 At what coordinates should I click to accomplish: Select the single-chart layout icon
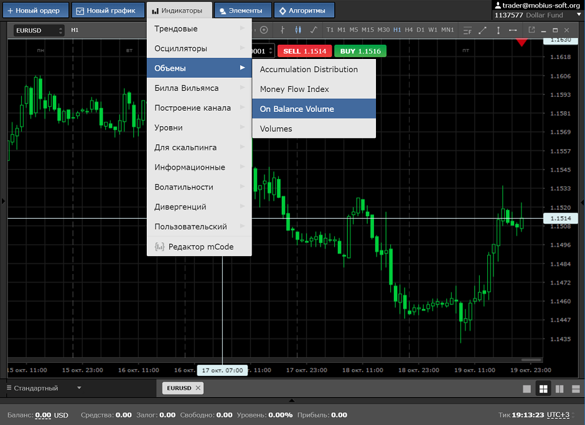[x=527, y=388]
